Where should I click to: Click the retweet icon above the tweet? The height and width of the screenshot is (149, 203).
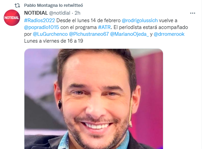[17, 5]
